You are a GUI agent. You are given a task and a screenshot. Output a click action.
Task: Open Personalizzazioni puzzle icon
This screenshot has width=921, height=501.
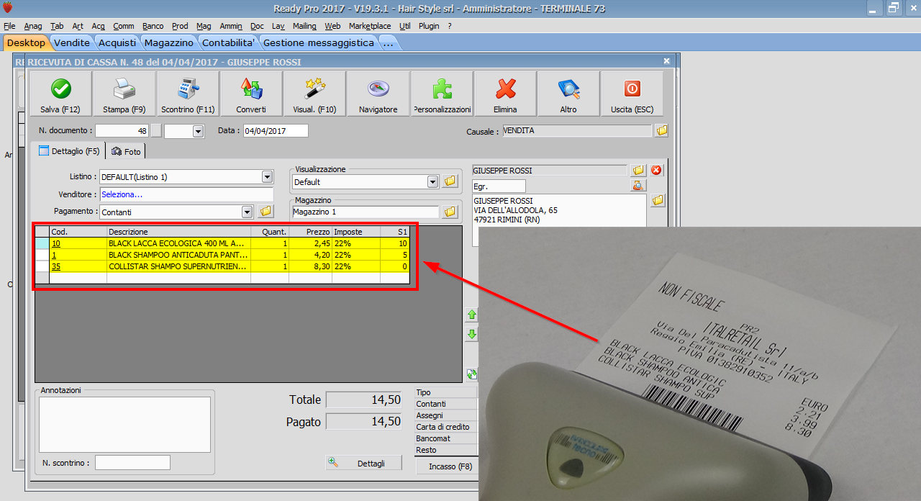(442, 89)
